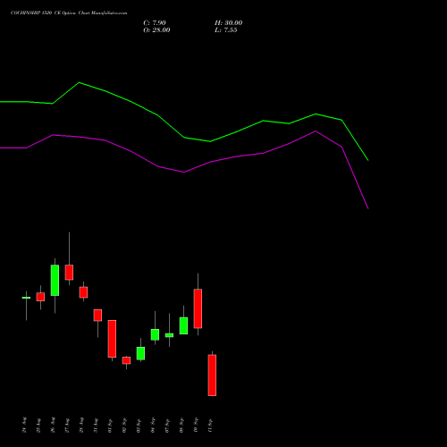The height and width of the screenshot is (447, 447).
Task: Click the 28 Aug date label
Action: [81, 426]
